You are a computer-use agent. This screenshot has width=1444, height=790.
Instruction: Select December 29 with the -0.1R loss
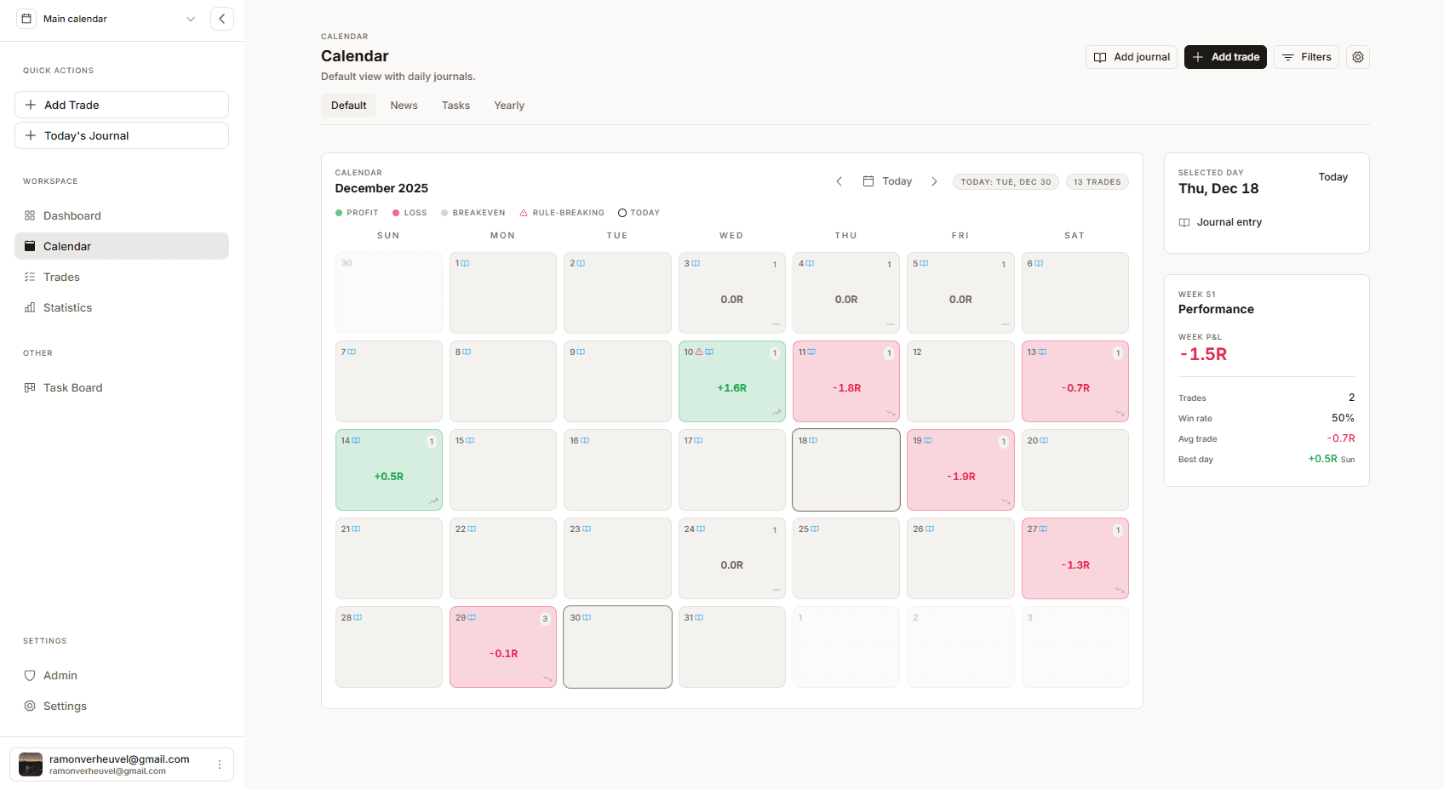coord(503,647)
